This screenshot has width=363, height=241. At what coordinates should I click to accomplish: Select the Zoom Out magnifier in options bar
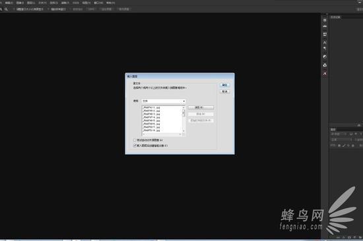click(6, 9)
